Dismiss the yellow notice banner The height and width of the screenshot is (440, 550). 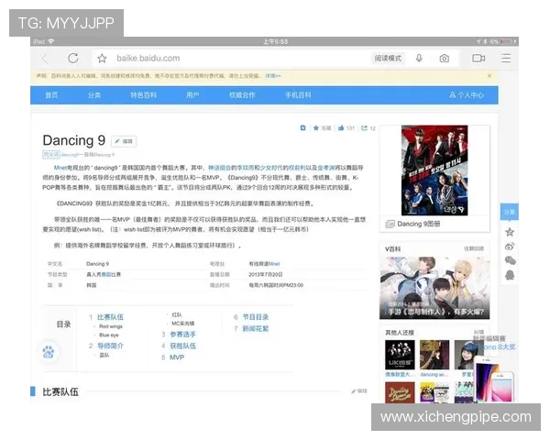pos(489,76)
